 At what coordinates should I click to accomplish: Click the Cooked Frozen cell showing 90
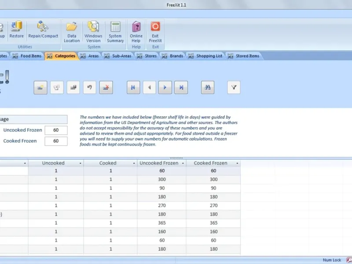213,188
